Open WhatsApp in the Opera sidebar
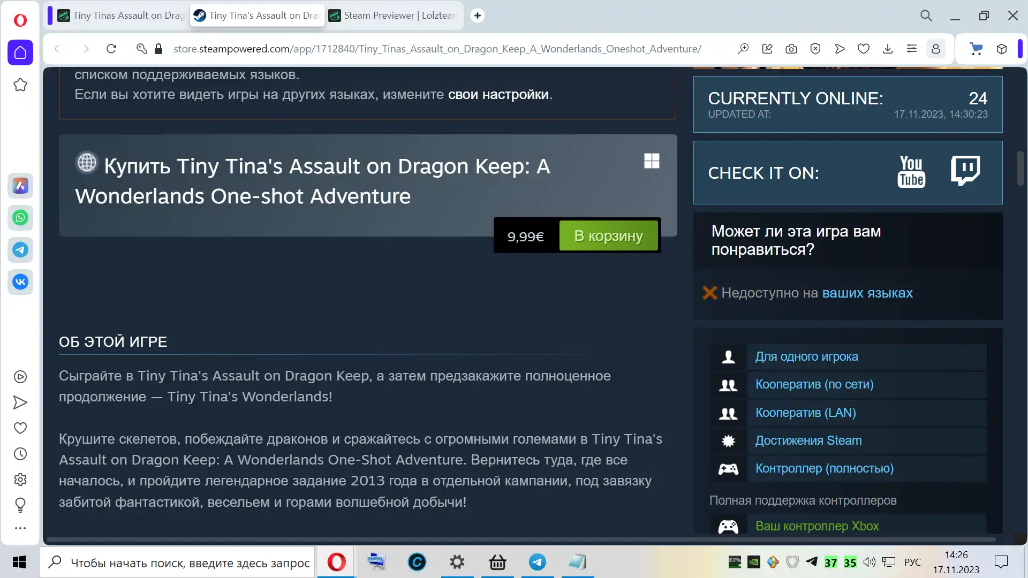The height and width of the screenshot is (578, 1028). [20, 218]
